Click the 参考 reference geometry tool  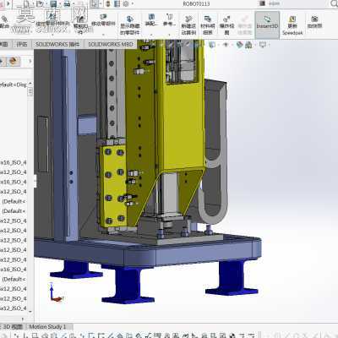pos(169,19)
